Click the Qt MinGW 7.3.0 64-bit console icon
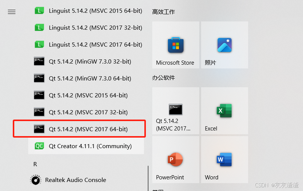This screenshot has width=303, height=191. (x=39, y=78)
